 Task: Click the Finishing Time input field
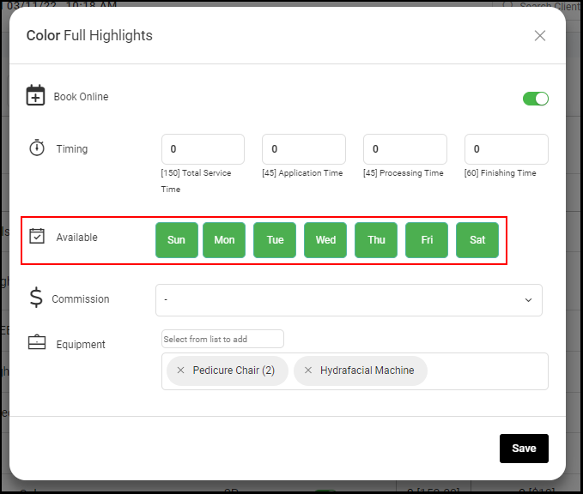(x=506, y=149)
